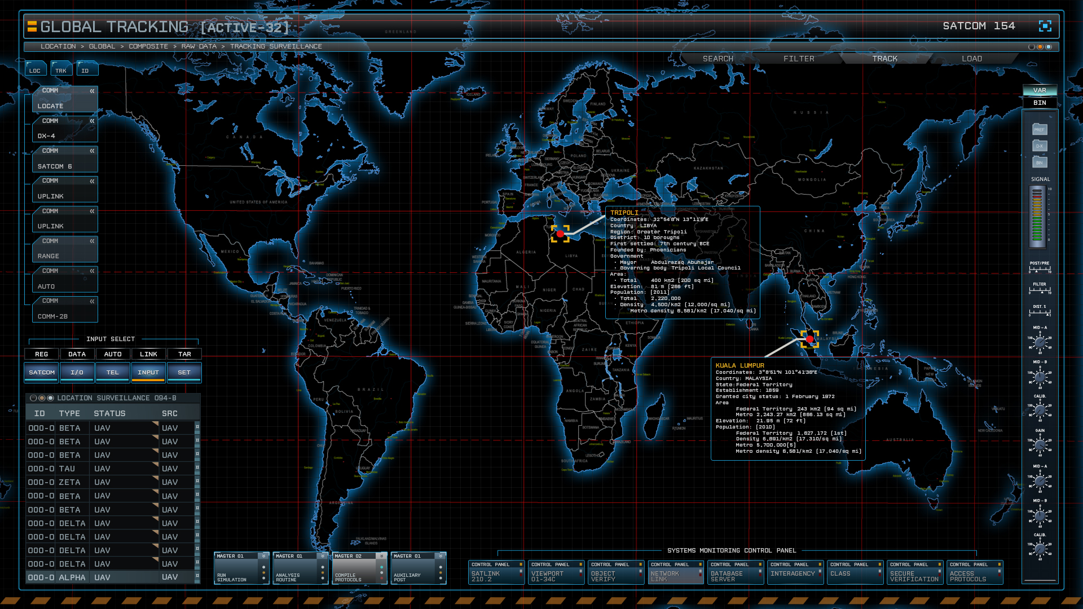Adjust the MID-A rotary knob
This screenshot has width=1083, height=609.
(x=1040, y=342)
